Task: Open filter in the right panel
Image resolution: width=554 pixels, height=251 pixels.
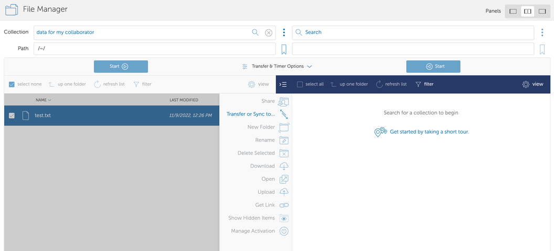Action: (x=424, y=84)
